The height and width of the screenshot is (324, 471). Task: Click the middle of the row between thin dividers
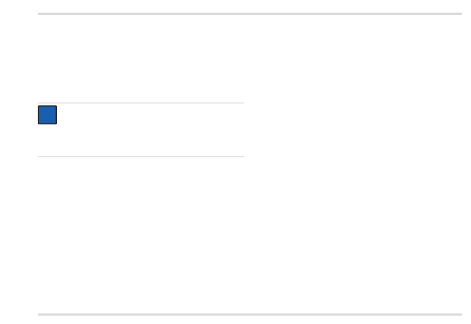point(141,130)
